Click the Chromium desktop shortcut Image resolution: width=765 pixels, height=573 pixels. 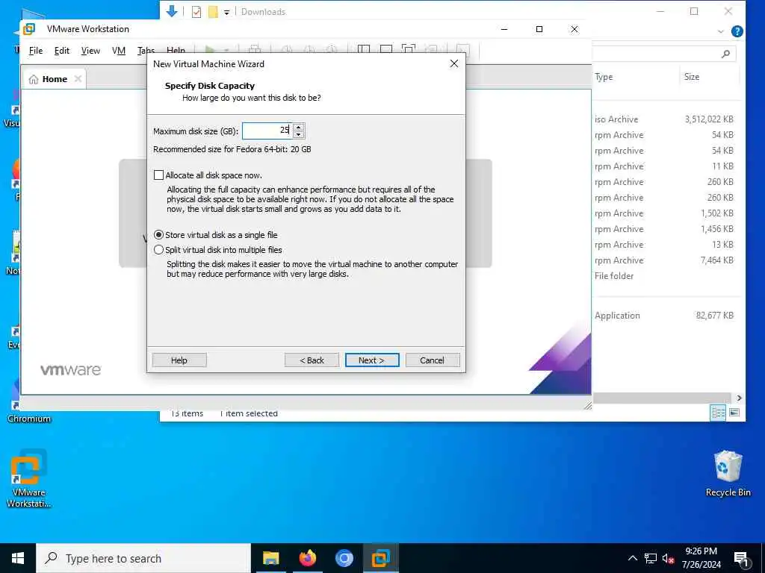[28, 419]
